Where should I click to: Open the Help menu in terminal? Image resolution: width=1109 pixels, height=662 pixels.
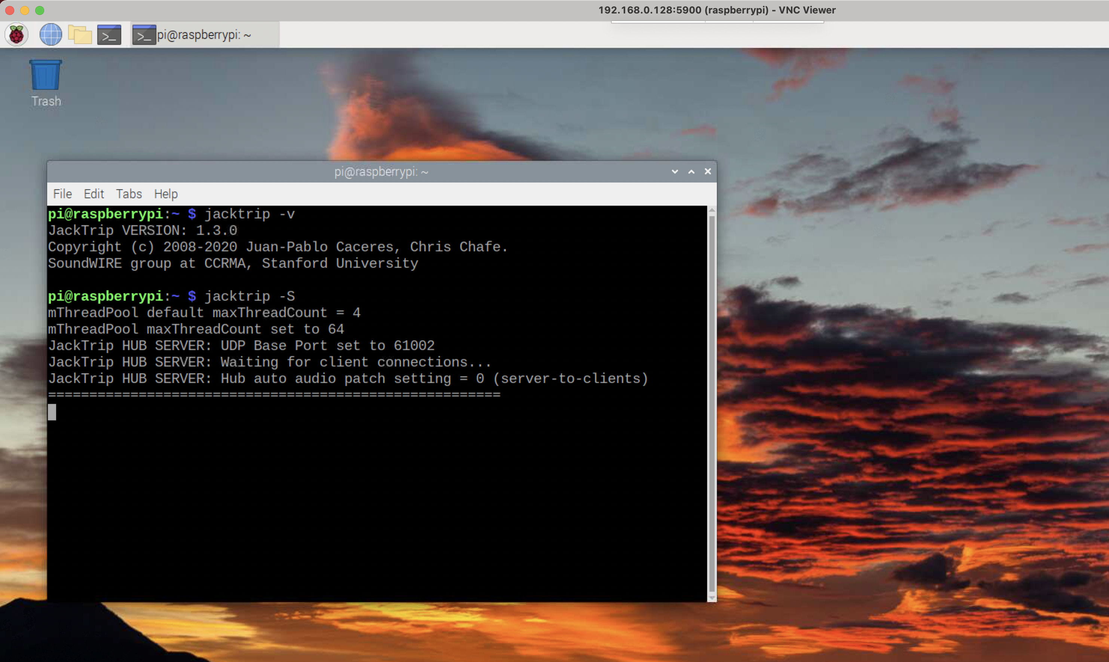[166, 194]
